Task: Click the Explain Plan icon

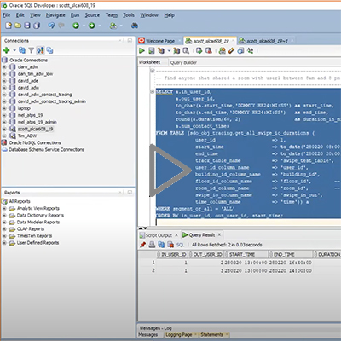Action: [x=161, y=50]
